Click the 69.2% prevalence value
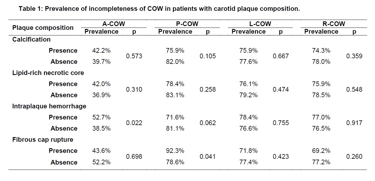Image resolution: width=375 pixels, height=181 pixels. click(321, 151)
